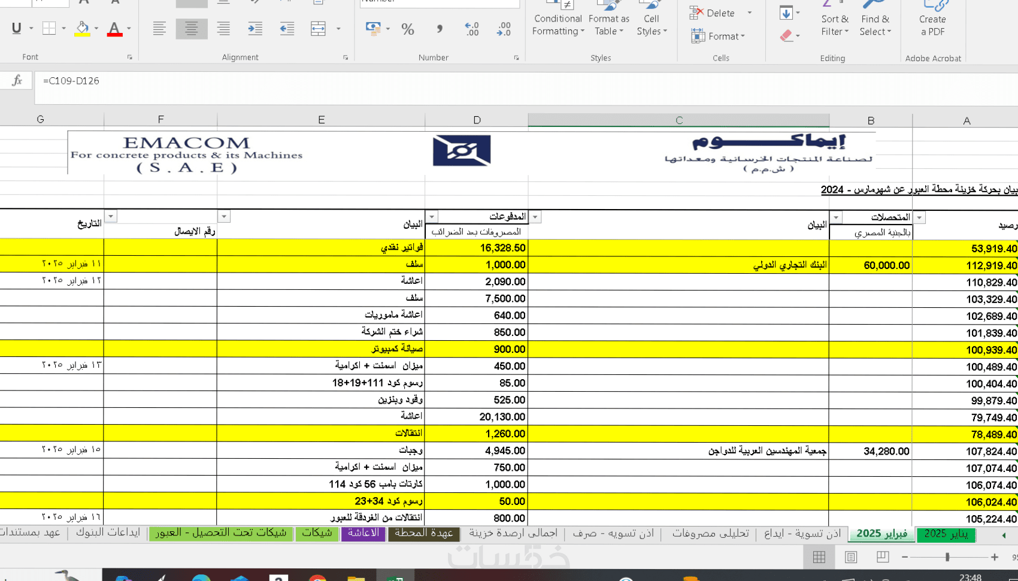Open تحليلى مصروفات sheet tab
Image resolution: width=1018 pixels, height=581 pixels.
coord(711,533)
